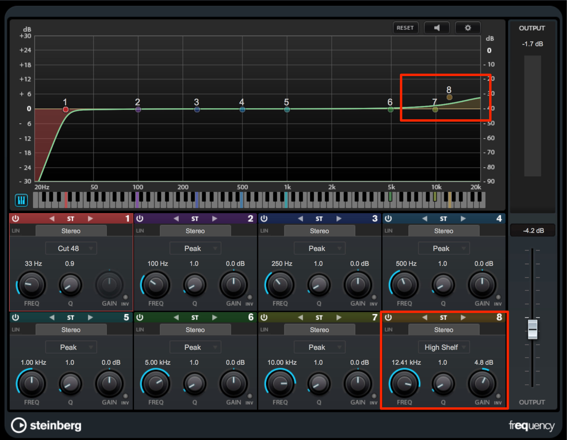Click the LIN button in band 1
The height and width of the screenshot is (440, 567).
point(15,231)
